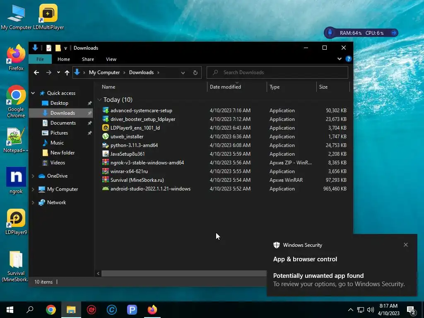Go back with the left arrow
Image resolution: width=424 pixels, height=318 pixels.
[36, 72]
